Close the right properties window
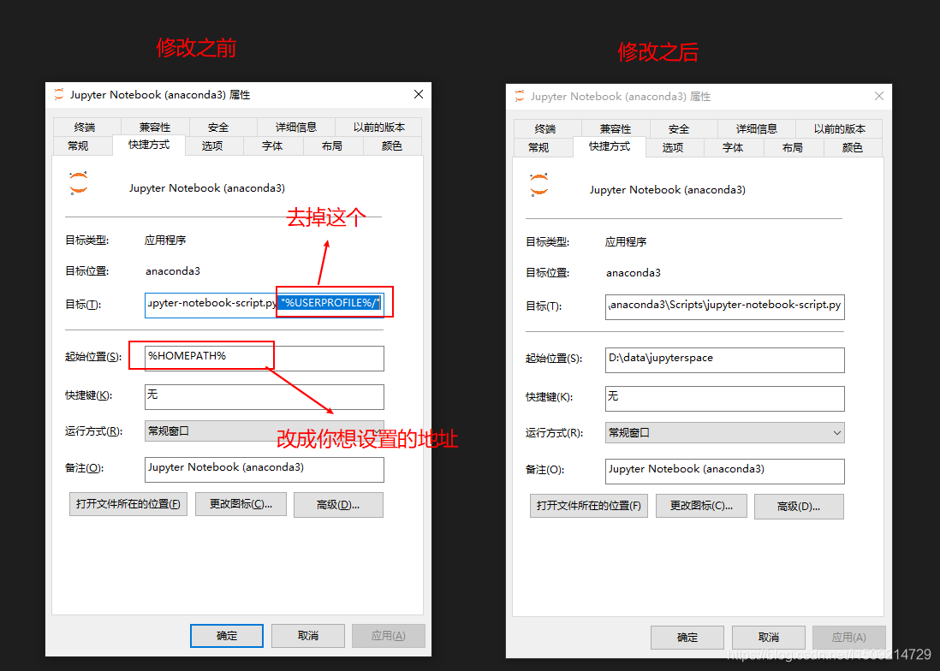 pos(879,96)
